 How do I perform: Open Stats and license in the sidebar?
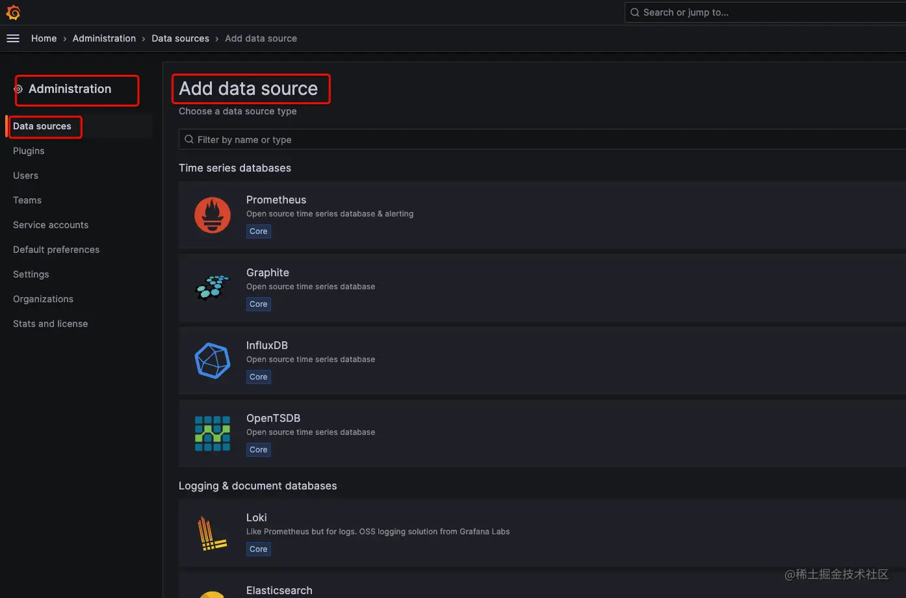(51, 324)
